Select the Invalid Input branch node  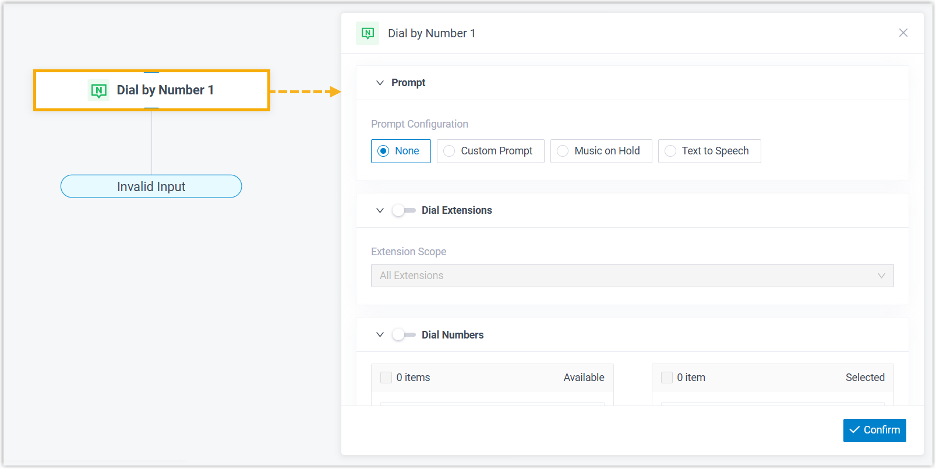(151, 186)
